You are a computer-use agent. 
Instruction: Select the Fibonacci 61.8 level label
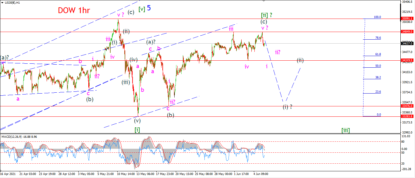point(378,54)
